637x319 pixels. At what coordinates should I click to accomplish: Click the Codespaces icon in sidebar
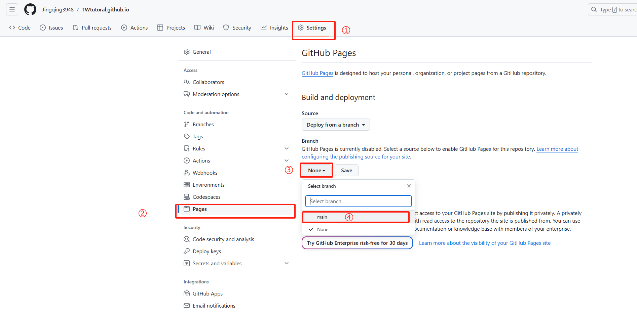coord(187,197)
